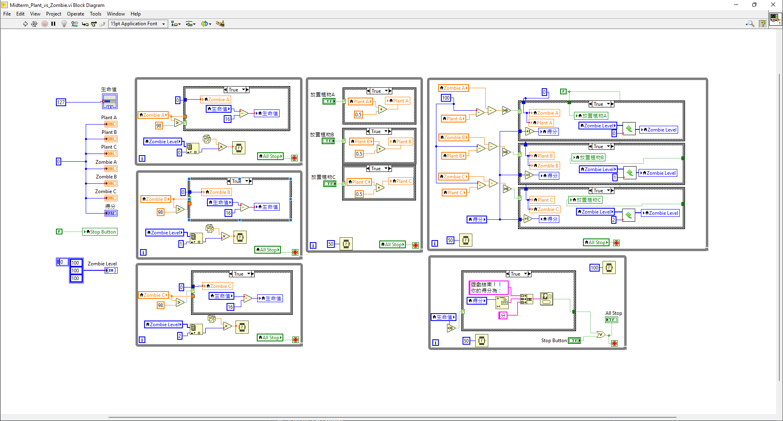Open the File menu
The width and height of the screenshot is (783, 421).
(x=7, y=14)
